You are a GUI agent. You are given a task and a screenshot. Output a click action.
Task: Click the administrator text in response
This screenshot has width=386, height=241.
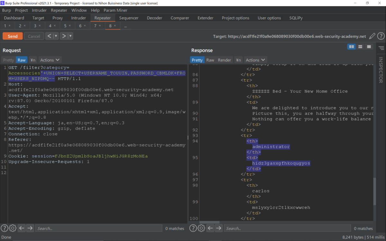click(271, 147)
